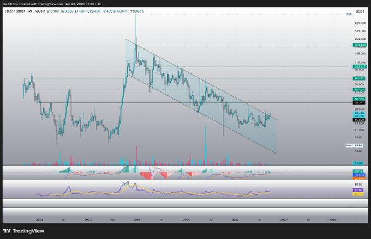The width and height of the screenshot is (371, 239).
Task: Click the H20.800 high value in the header
Action: [67, 11]
